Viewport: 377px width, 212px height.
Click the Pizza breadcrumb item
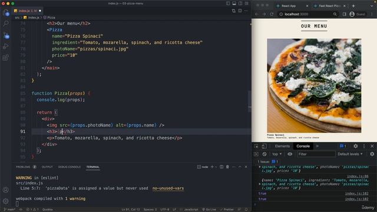pos(49,18)
